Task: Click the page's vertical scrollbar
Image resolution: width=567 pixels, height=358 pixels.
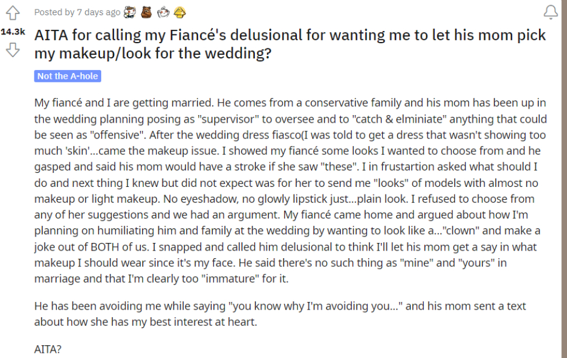Action: click(x=564, y=179)
